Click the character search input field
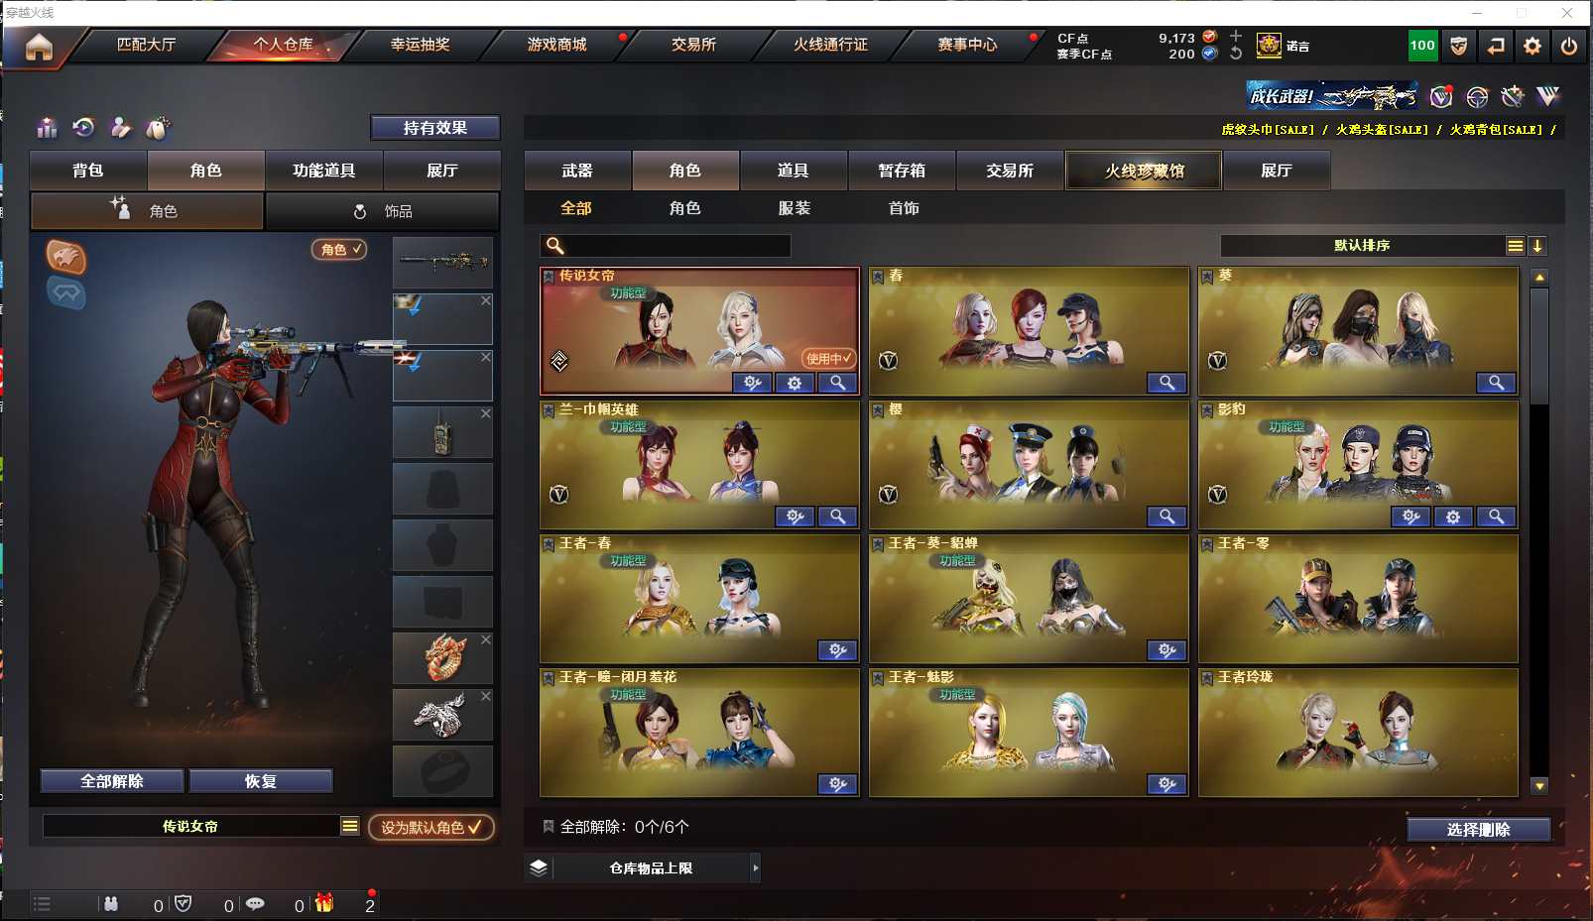Screen dimensions: 1593x921 [666, 246]
